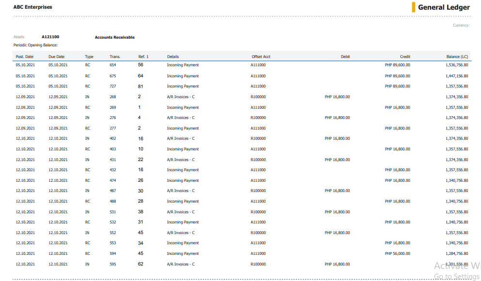
Task: Click Ref. 1 value 38
Action: (x=140, y=212)
